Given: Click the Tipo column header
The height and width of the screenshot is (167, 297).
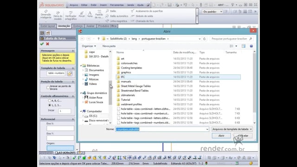Looking at the screenshot, I should point(202,52).
